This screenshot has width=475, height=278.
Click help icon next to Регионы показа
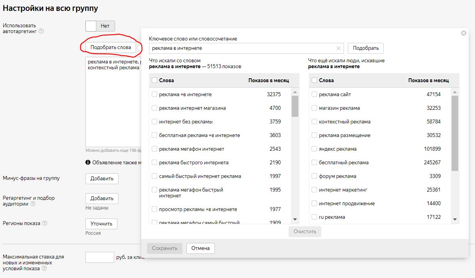tap(45, 223)
